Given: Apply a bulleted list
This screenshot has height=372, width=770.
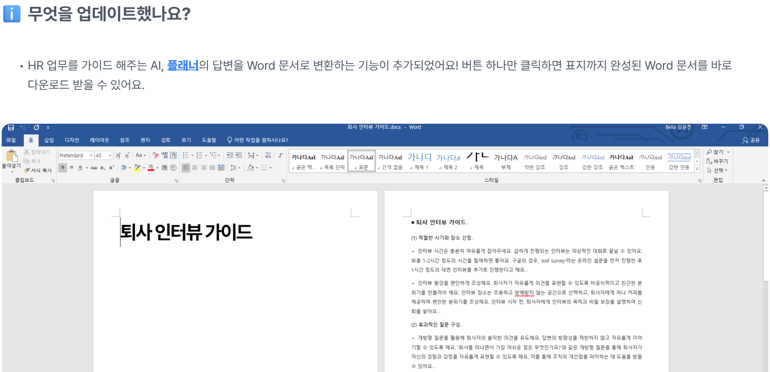Looking at the screenshot, I should pyautogui.click(x=186, y=155).
